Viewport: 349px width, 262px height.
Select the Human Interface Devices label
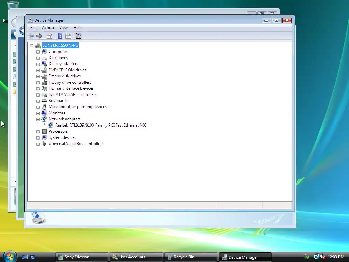[x=71, y=88]
